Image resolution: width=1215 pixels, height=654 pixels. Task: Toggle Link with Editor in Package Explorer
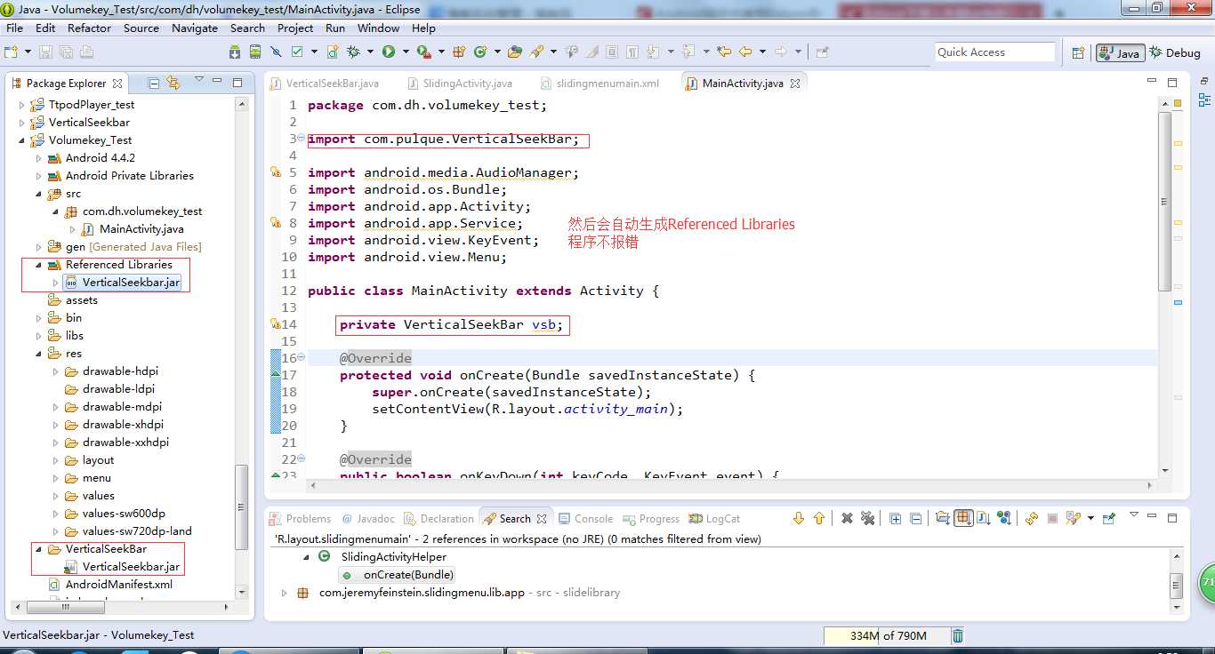(x=173, y=84)
